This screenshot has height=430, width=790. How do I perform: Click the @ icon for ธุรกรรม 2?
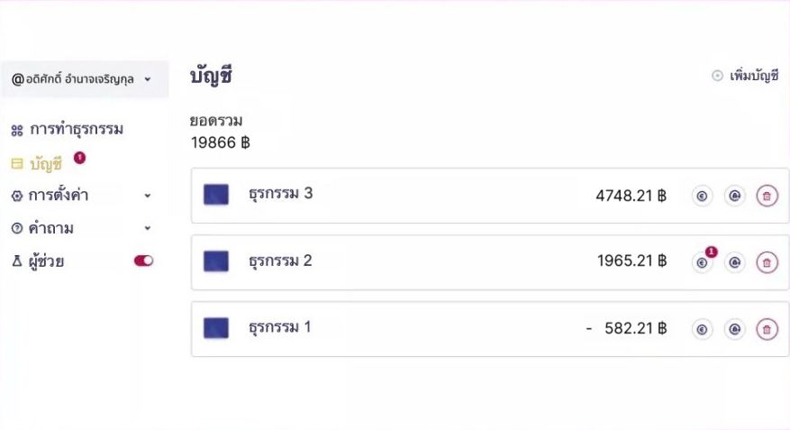point(735,262)
